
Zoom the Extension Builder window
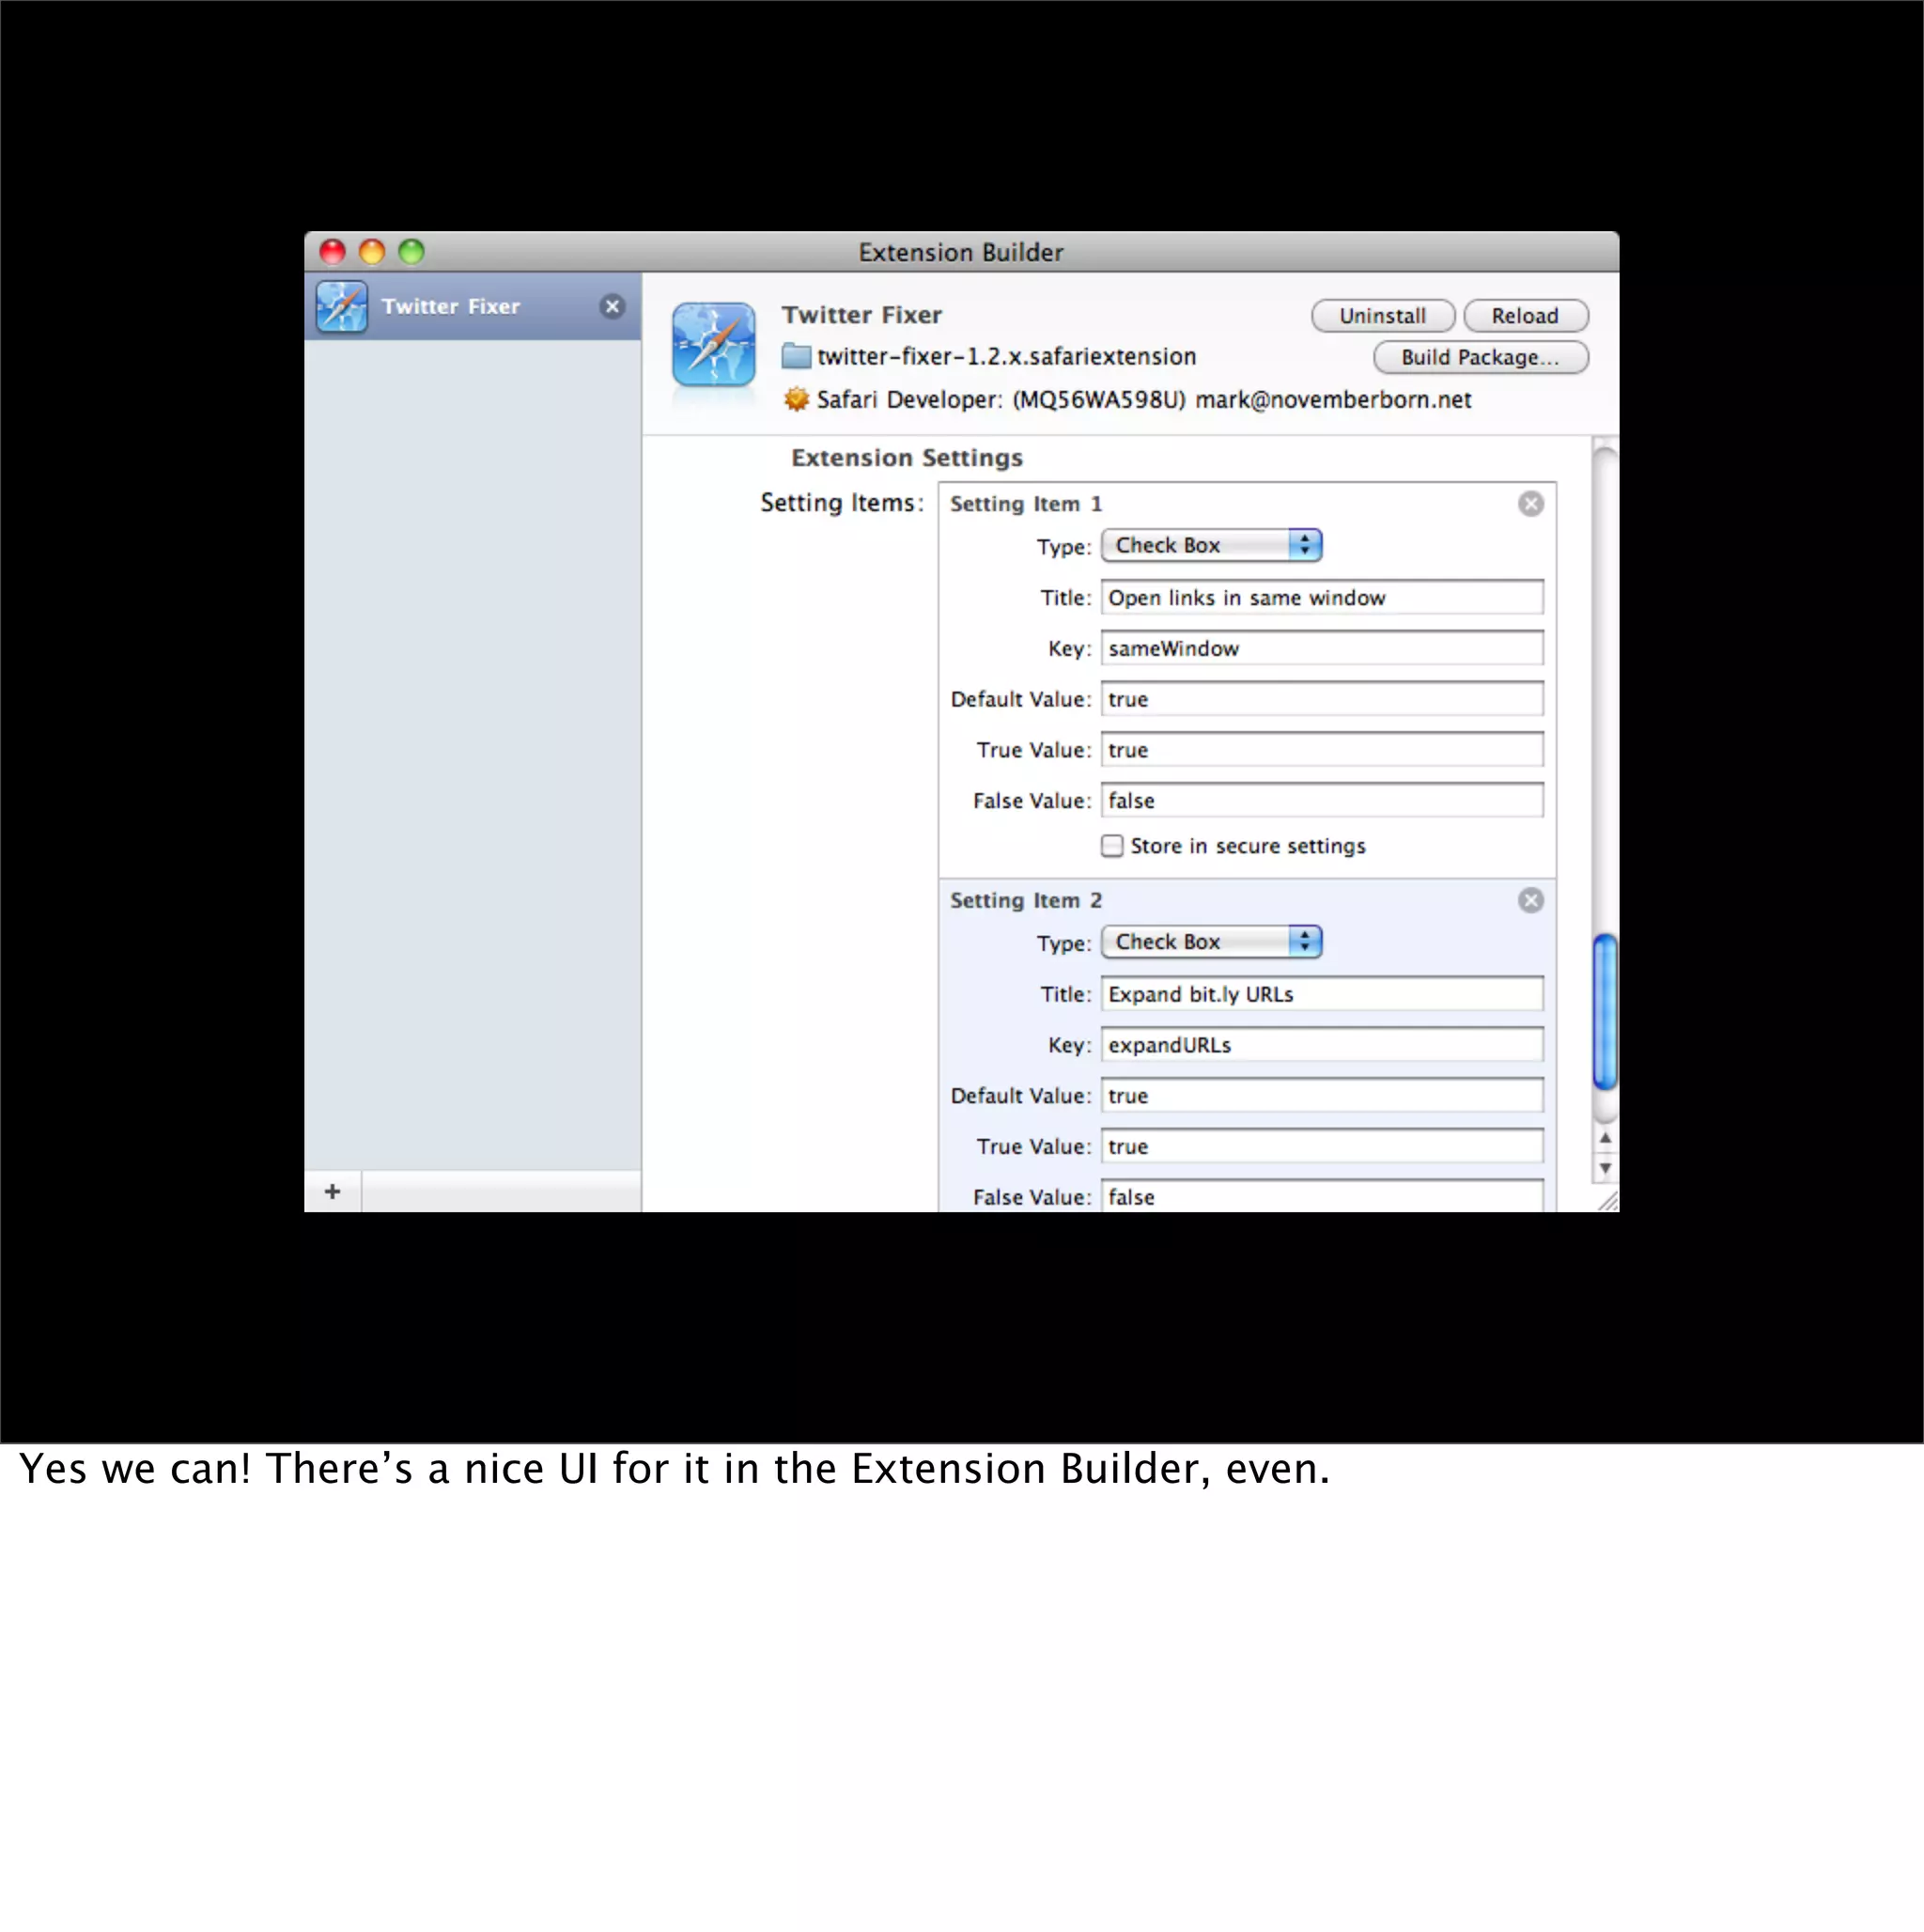point(411,252)
